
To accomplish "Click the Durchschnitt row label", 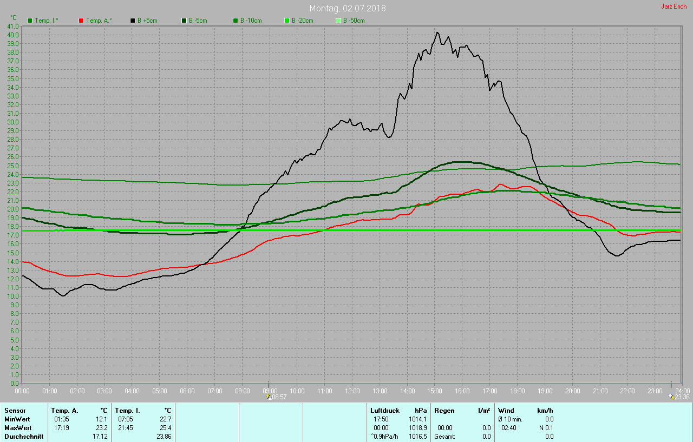I will pyautogui.click(x=24, y=437).
